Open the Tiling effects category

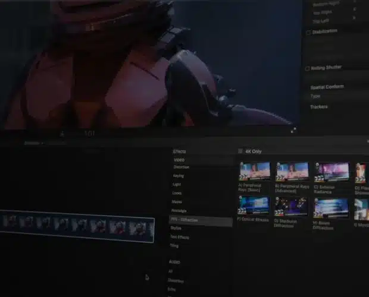[x=174, y=245]
